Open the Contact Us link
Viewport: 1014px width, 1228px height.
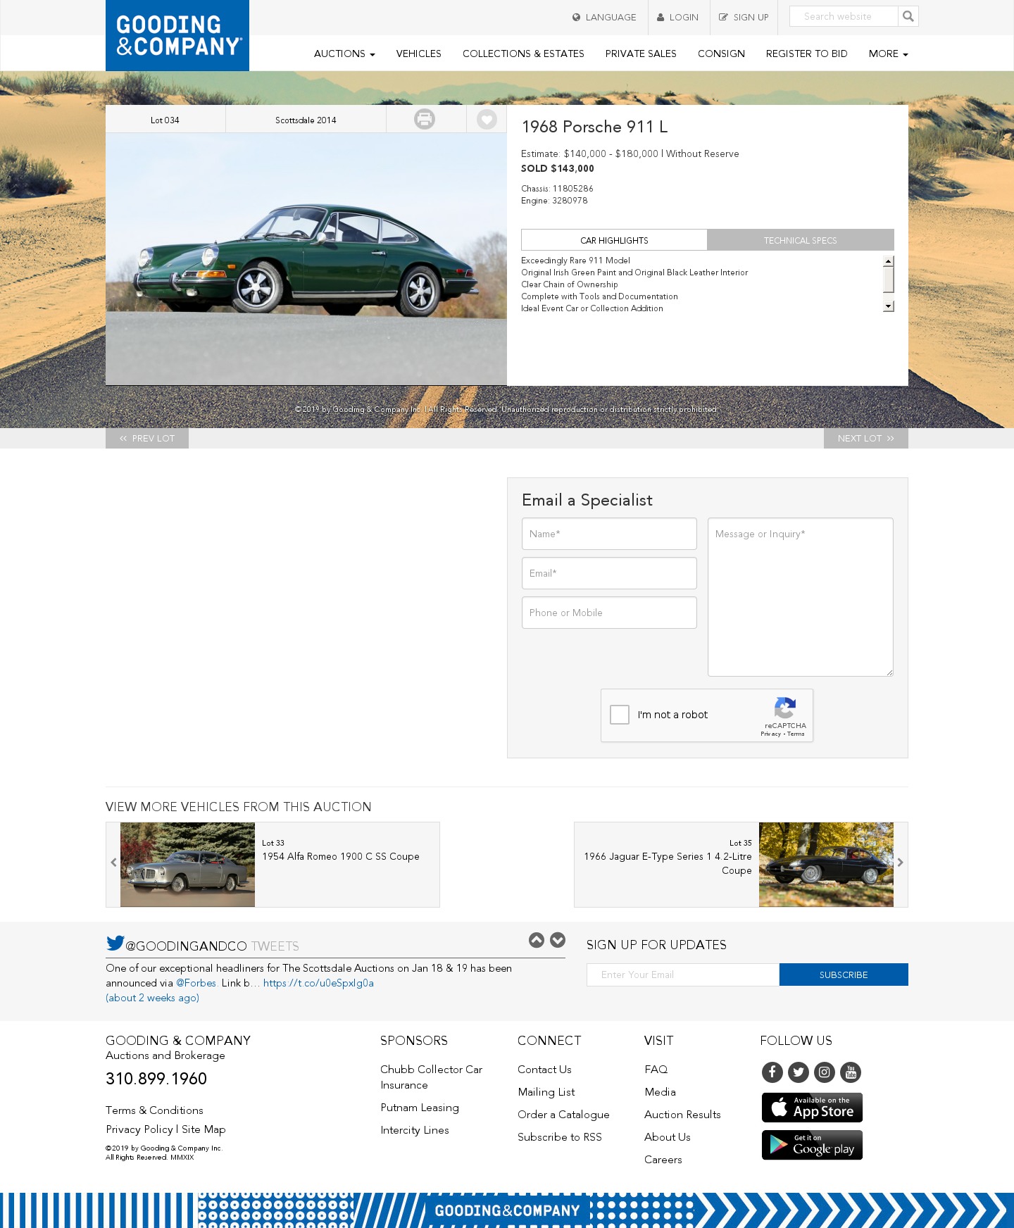544,1070
